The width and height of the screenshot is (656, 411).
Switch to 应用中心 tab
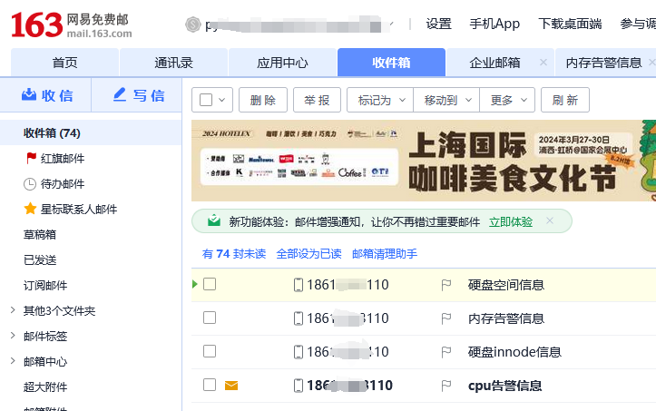click(x=282, y=63)
